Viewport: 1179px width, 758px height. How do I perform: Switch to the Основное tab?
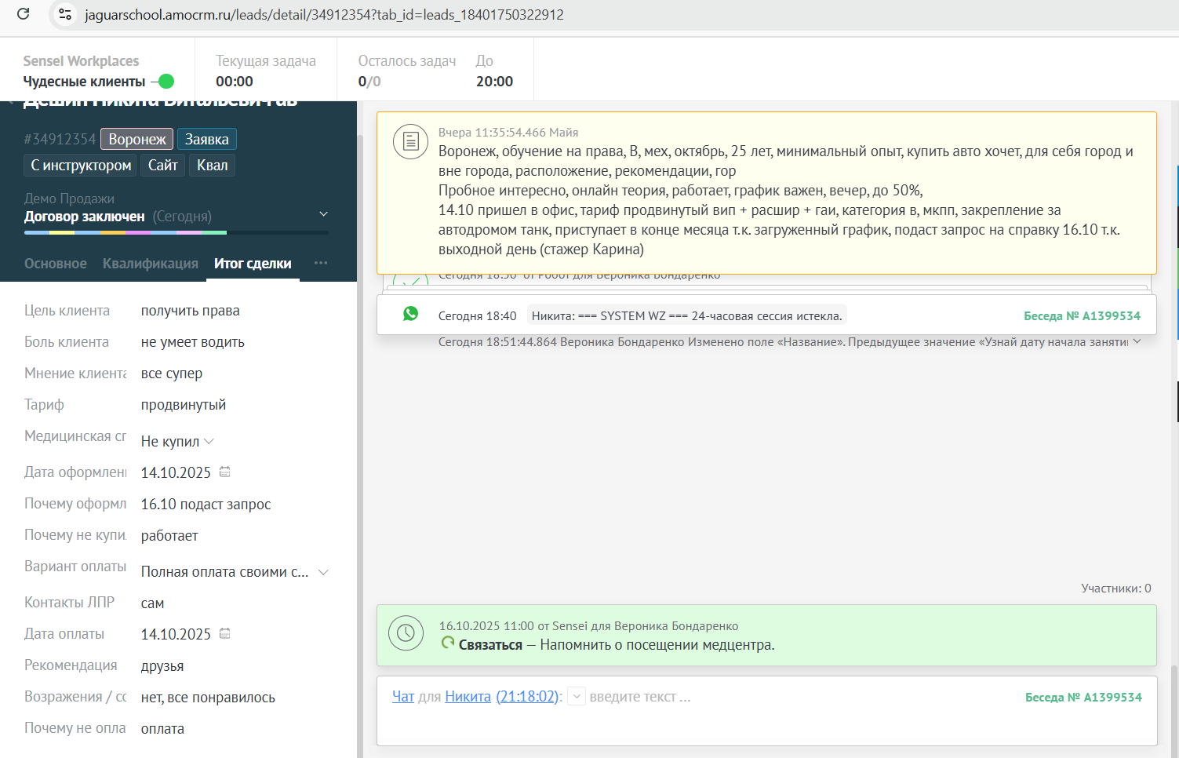(x=55, y=264)
